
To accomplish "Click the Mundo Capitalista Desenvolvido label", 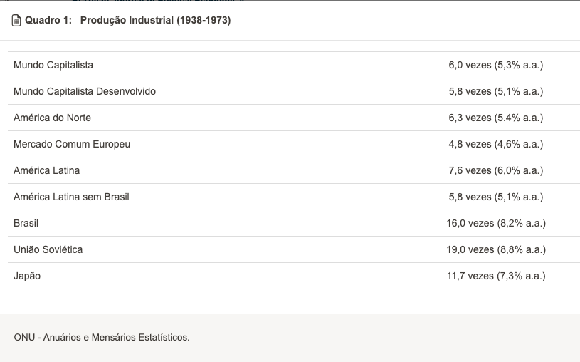I will click(85, 91).
